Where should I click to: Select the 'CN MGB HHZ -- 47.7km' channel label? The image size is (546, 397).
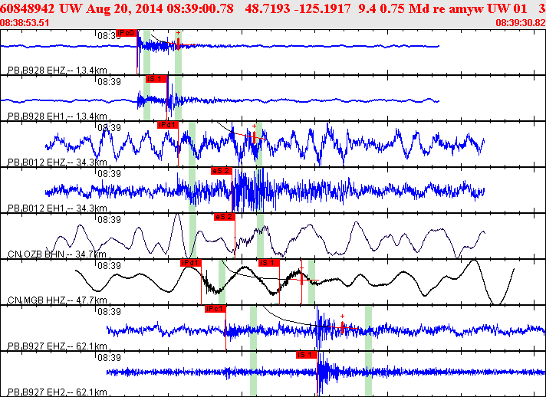58,300
